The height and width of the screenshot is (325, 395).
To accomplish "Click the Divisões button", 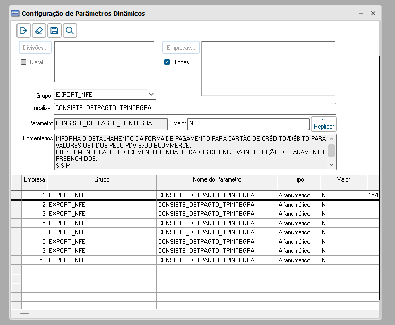I will (35, 47).
